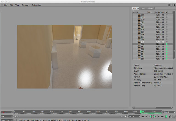Click the split window icon at the top right

(169, 5)
